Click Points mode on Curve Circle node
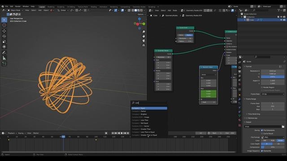The image size is (287, 161). [181, 35]
